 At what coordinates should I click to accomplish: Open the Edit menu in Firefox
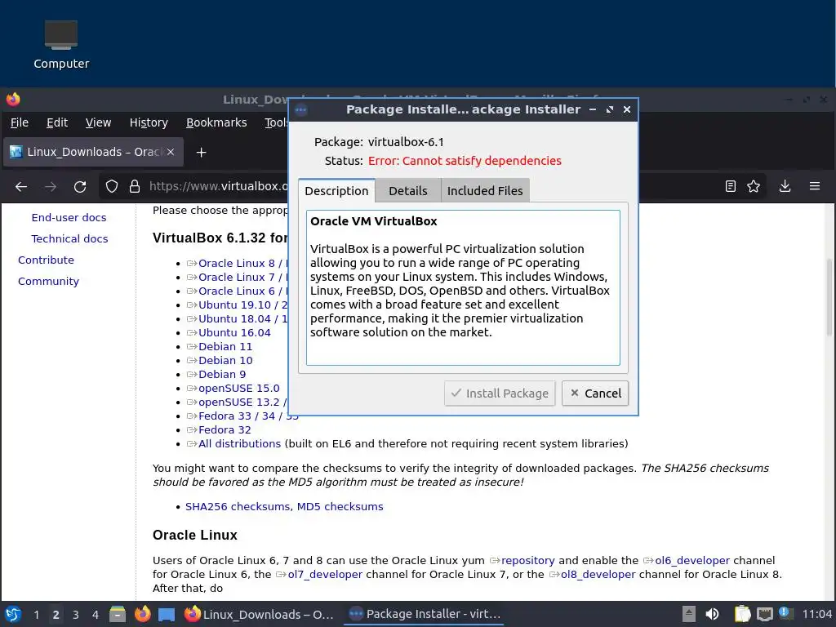tap(57, 122)
